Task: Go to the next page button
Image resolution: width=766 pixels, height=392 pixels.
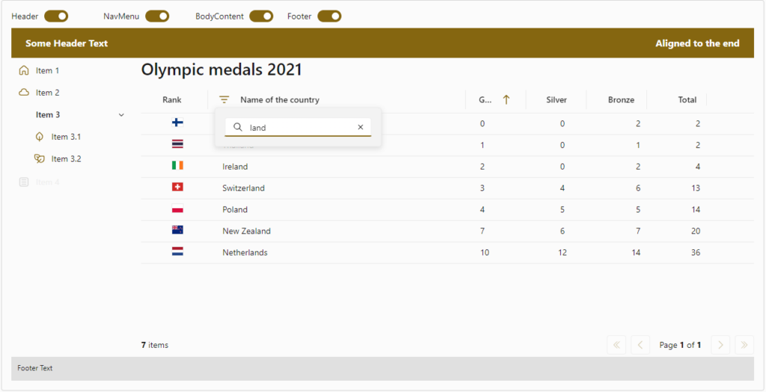Action: 720,345
